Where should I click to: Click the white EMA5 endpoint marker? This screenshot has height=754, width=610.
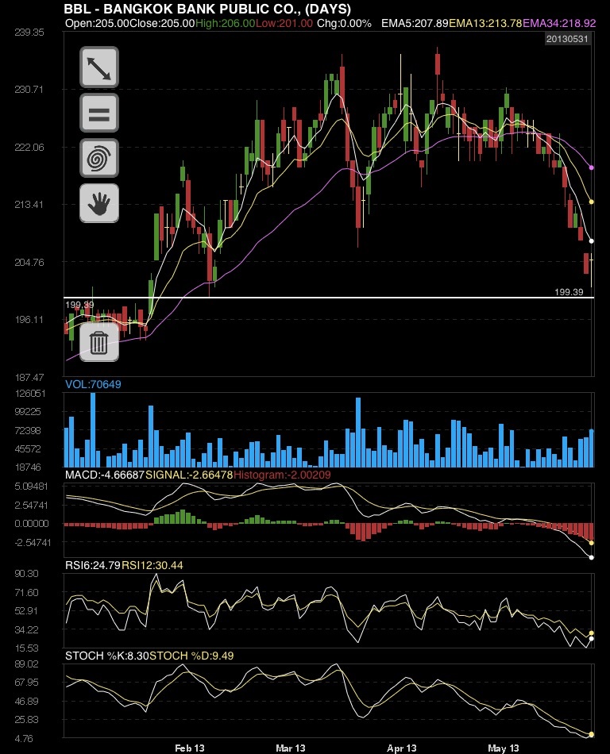pos(591,241)
